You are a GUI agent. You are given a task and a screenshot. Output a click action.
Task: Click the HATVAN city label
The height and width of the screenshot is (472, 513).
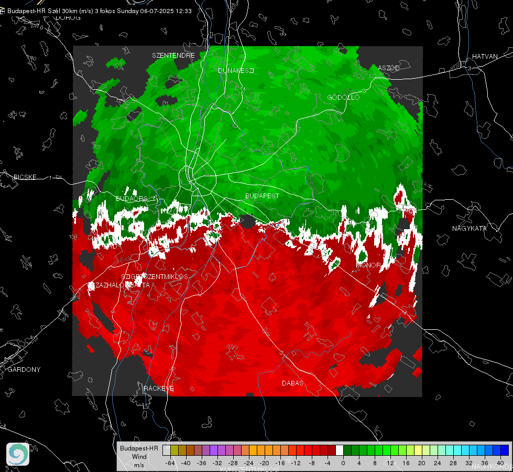(x=485, y=56)
